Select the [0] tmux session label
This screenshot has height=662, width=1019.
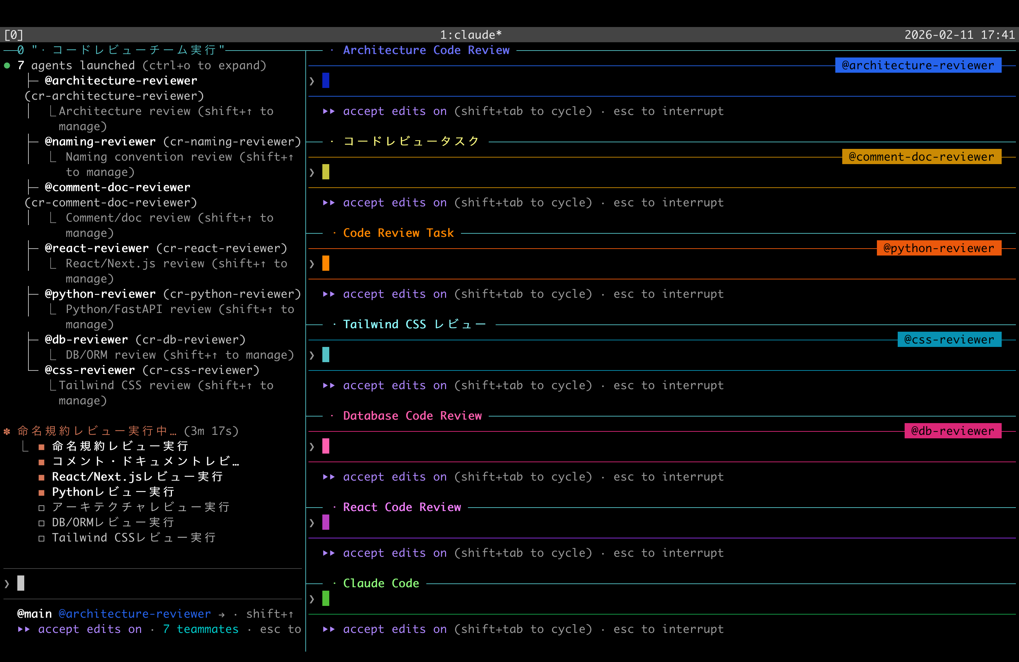(x=14, y=35)
